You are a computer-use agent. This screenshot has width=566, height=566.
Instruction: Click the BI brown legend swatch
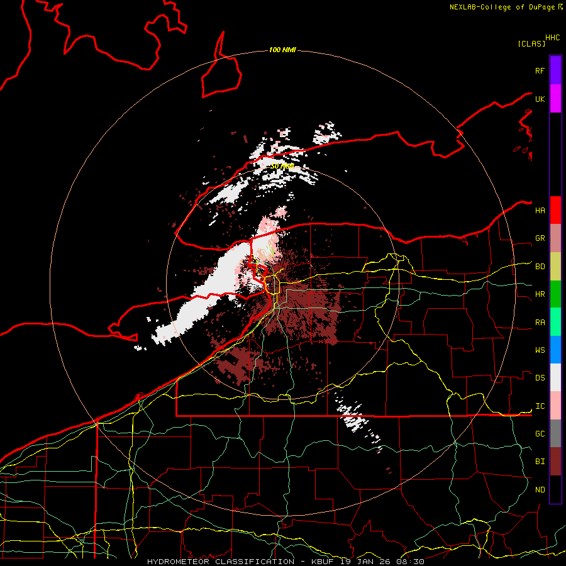tap(555, 462)
